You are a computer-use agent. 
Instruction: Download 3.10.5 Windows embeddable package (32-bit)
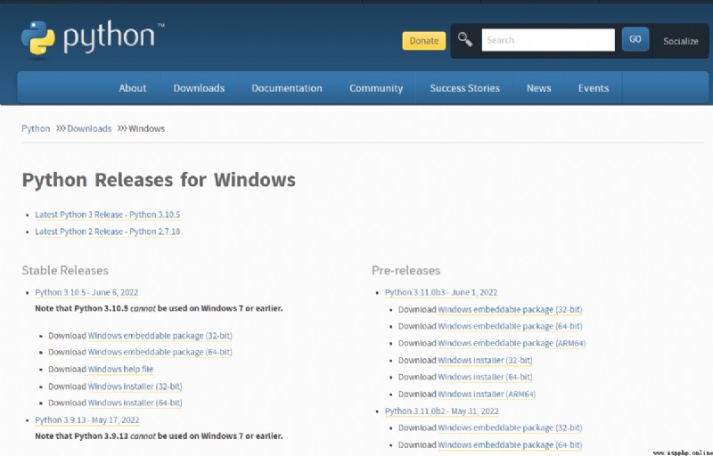(160, 336)
